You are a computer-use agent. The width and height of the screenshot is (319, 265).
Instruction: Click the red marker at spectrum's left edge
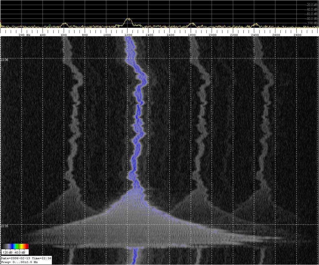click(x=1, y=21)
